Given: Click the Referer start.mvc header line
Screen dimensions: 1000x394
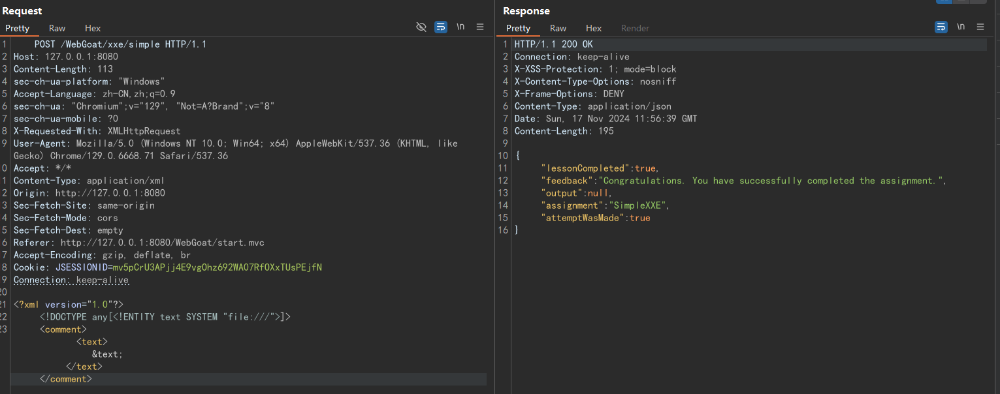Looking at the screenshot, I should tap(138, 243).
